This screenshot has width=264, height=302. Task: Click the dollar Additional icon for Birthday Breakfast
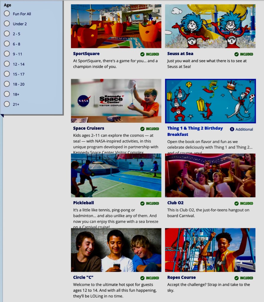click(x=232, y=129)
